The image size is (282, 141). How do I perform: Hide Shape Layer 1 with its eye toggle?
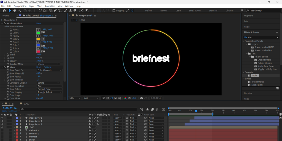tap(2, 124)
